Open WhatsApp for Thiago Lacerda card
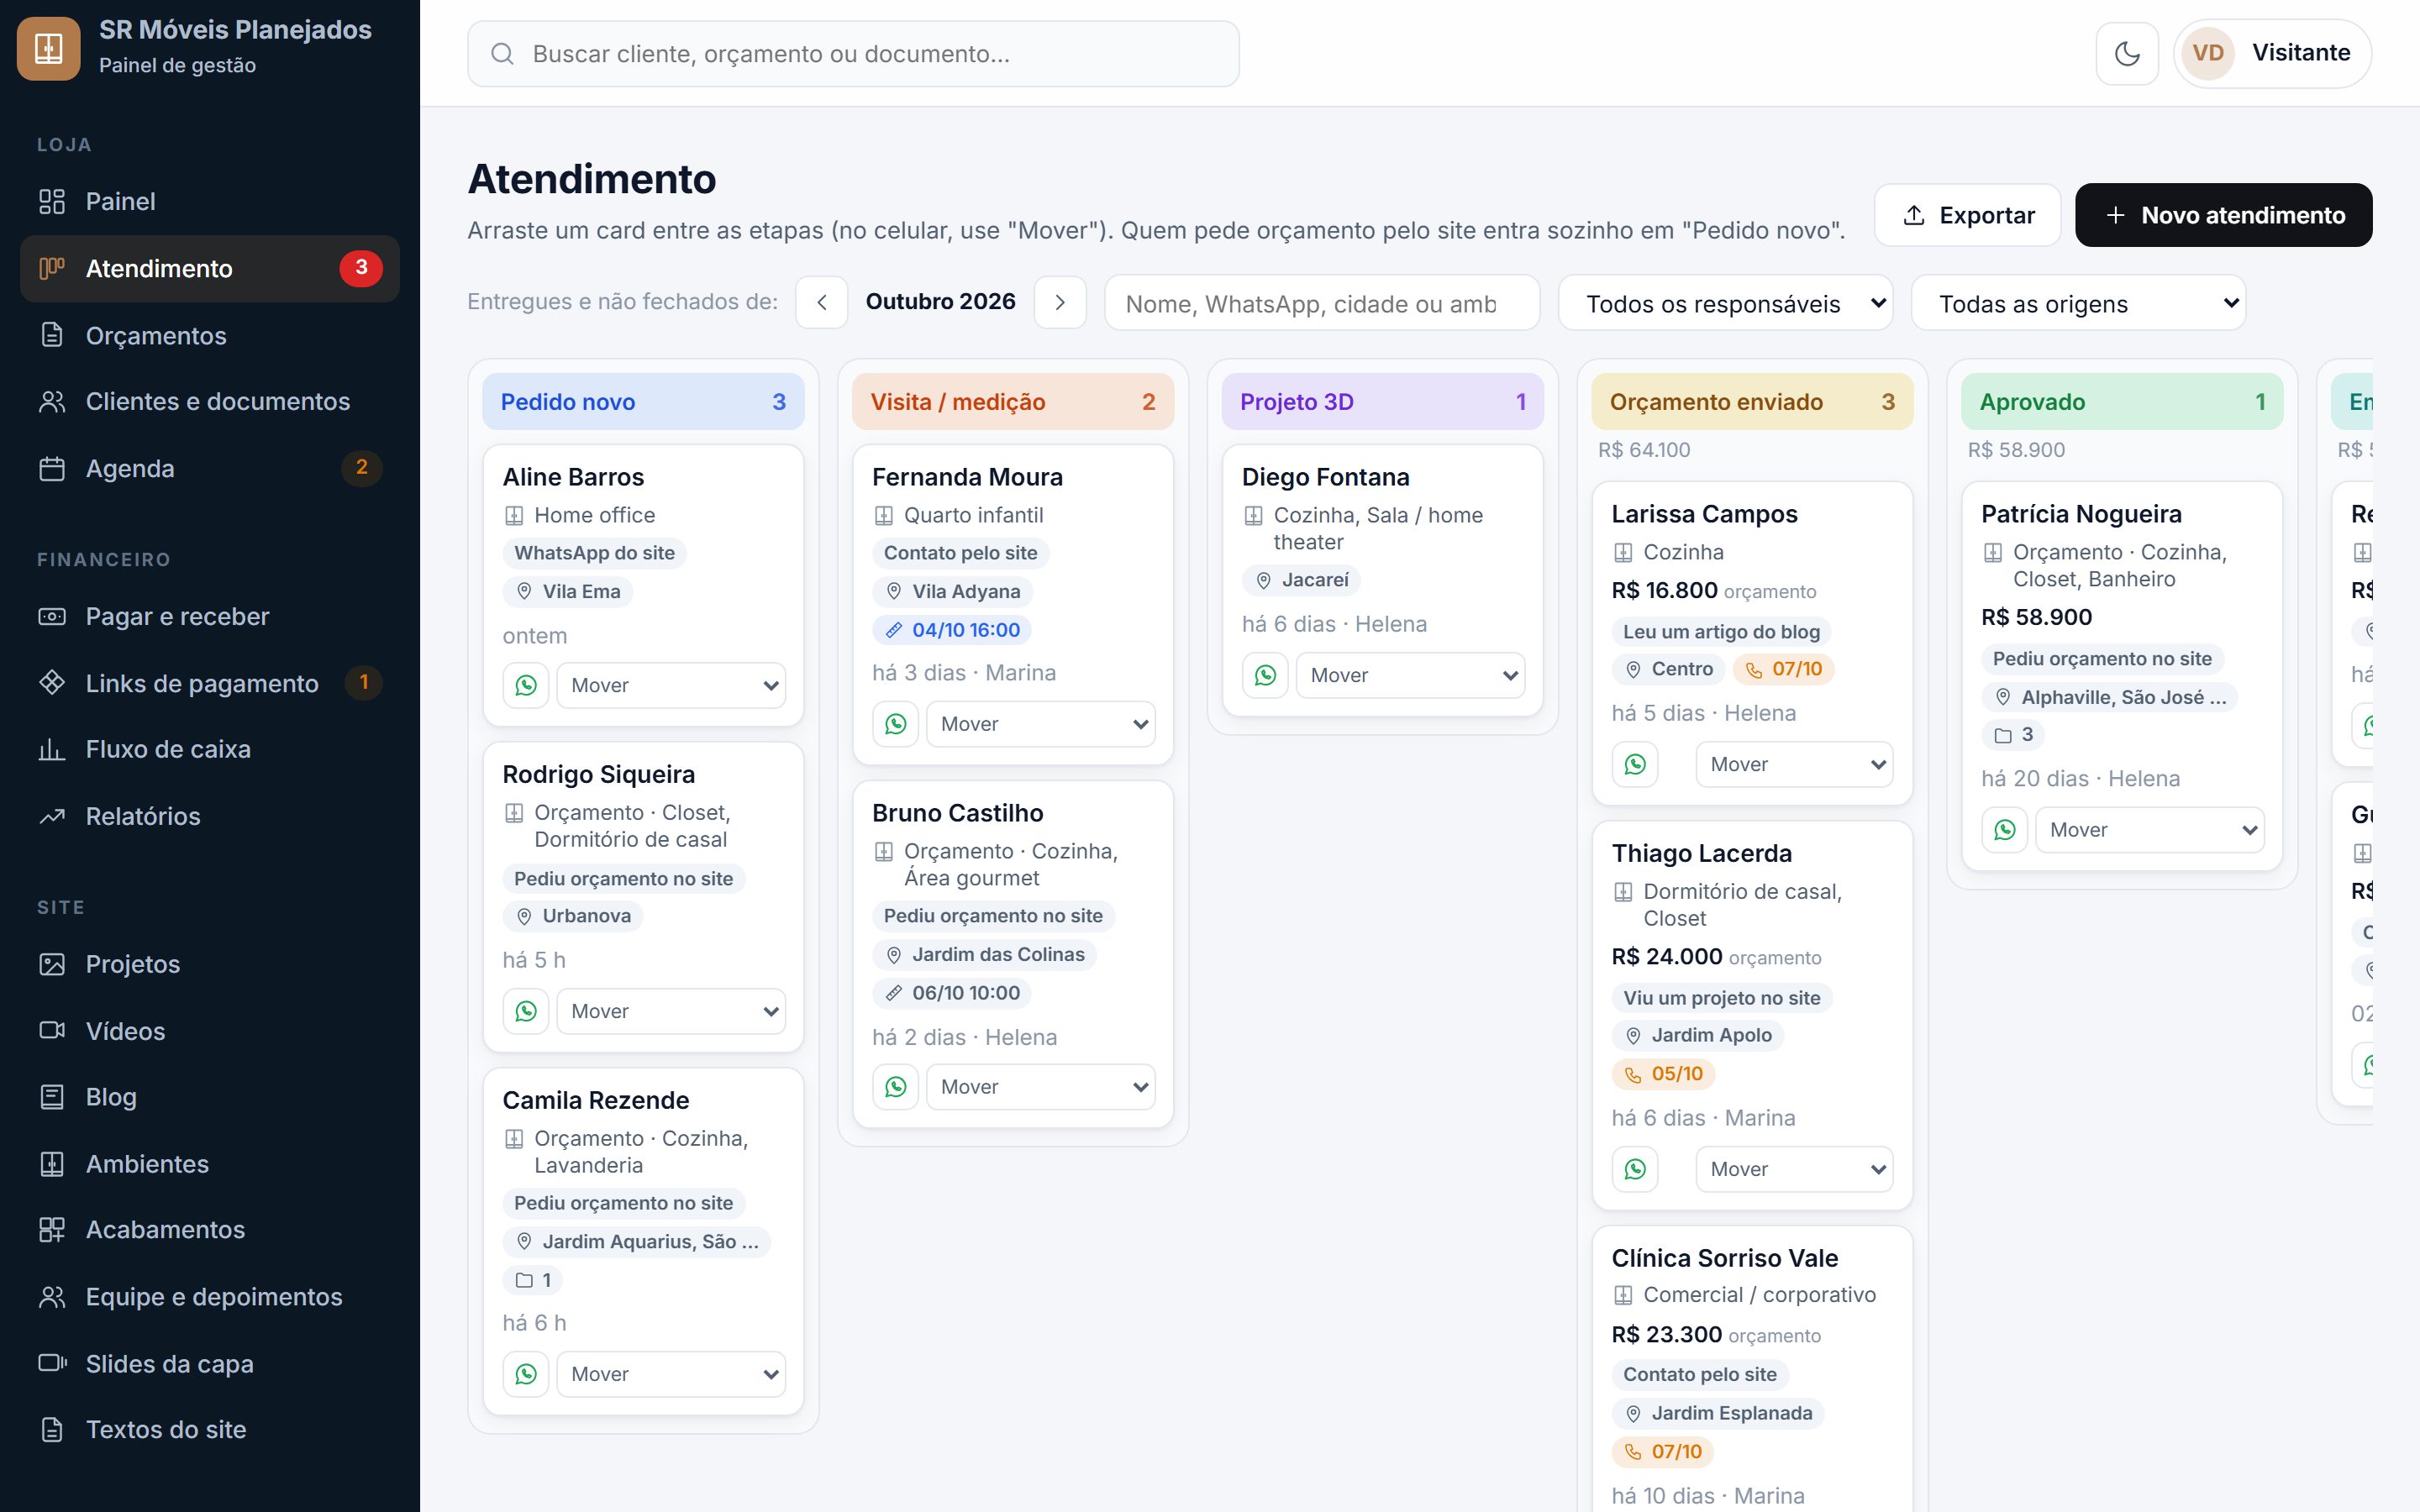Screen dimensions: 2420x1512 pyautogui.click(x=1635, y=1169)
